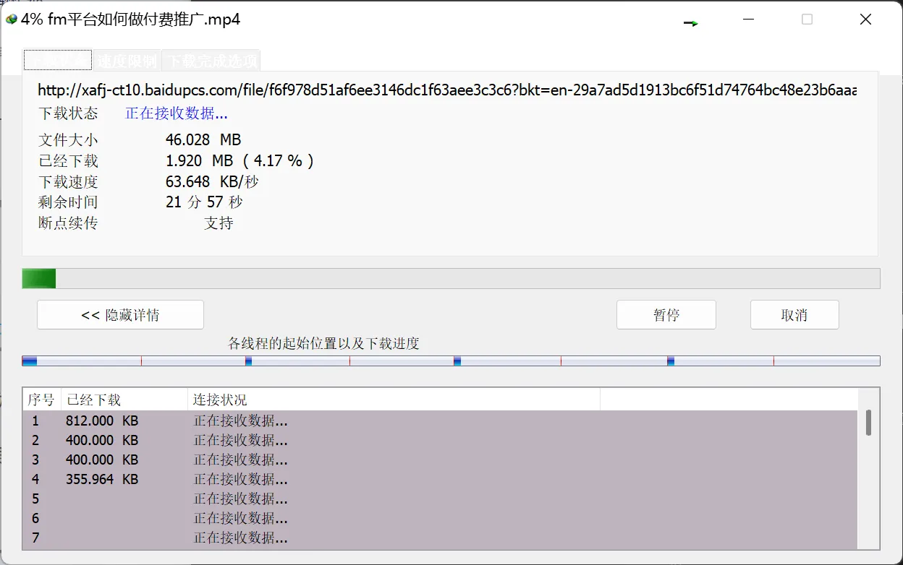Select thread row 6 in the list
The height and width of the screenshot is (565, 903).
(440, 518)
